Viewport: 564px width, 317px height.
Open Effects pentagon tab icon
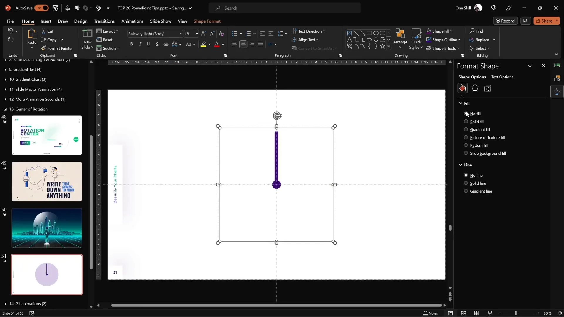[475, 88]
